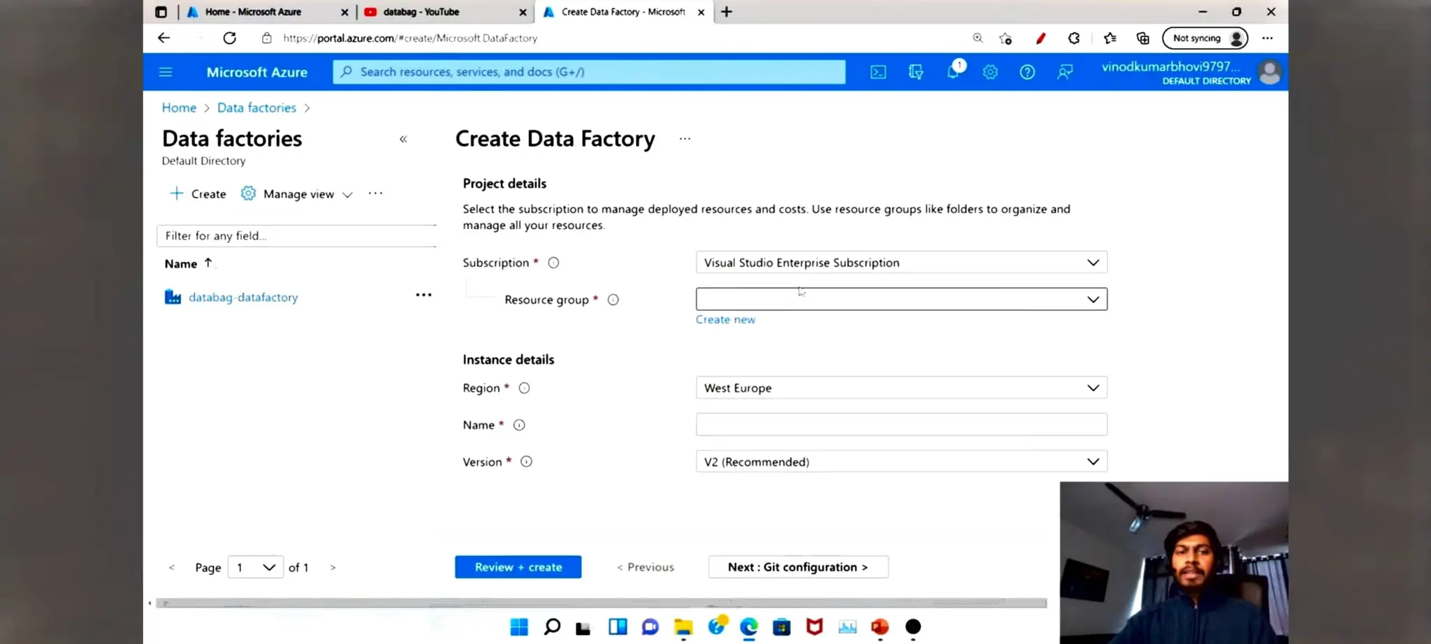The width and height of the screenshot is (1431, 644).
Task: Reload the browser page
Action: [x=229, y=38]
